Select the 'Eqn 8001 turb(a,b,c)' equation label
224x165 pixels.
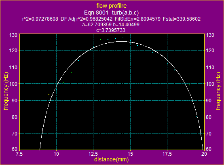point(112,13)
